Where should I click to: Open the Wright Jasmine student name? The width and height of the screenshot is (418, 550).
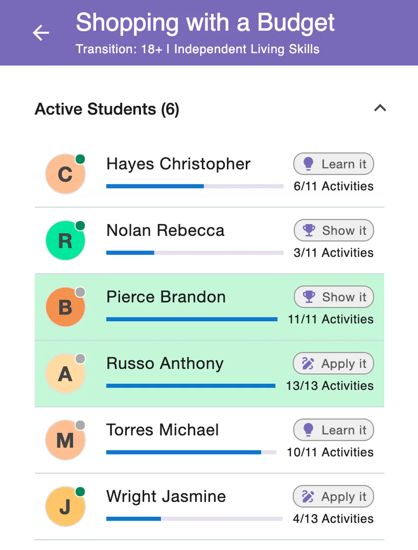tap(166, 496)
